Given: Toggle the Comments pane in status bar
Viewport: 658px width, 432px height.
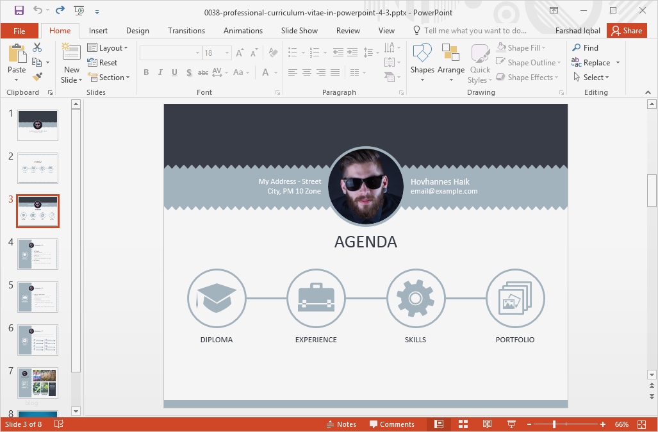Looking at the screenshot, I should coord(391,424).
